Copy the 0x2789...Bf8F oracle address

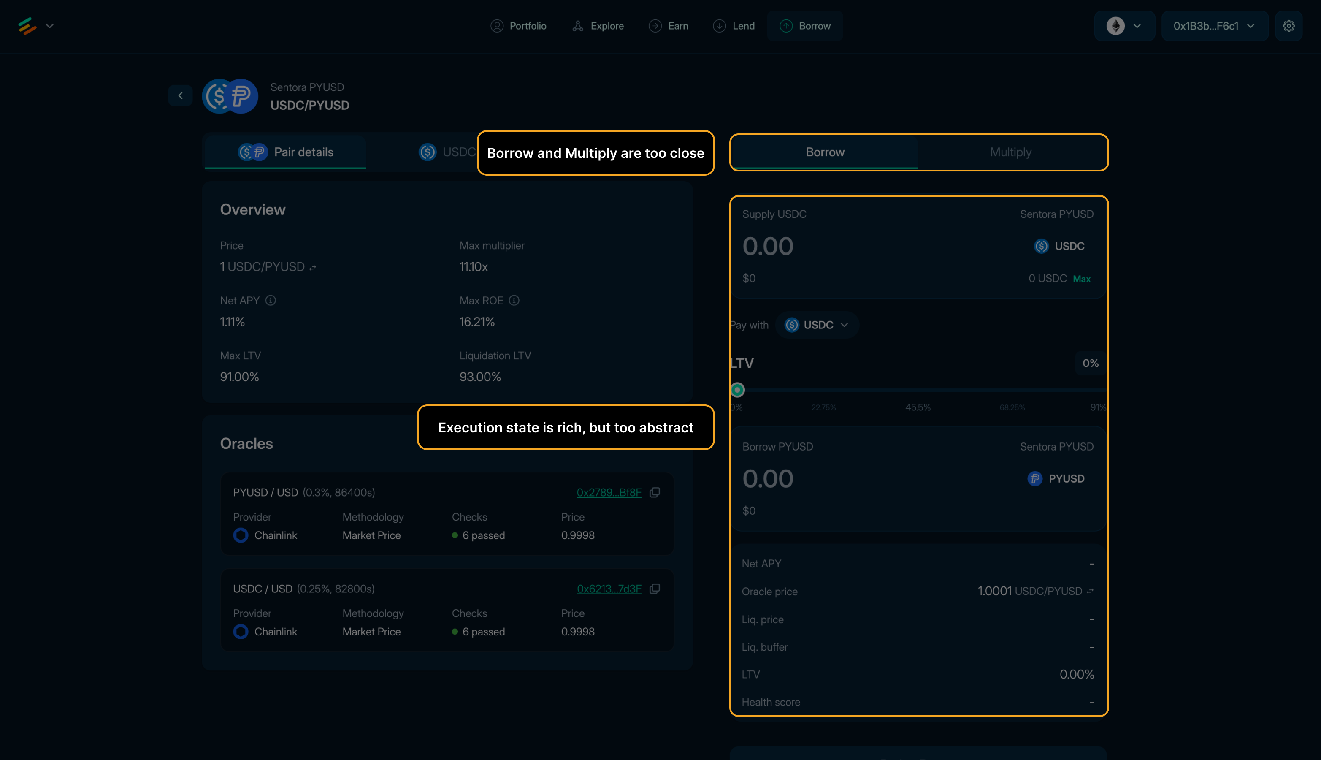tap(655, 492)
